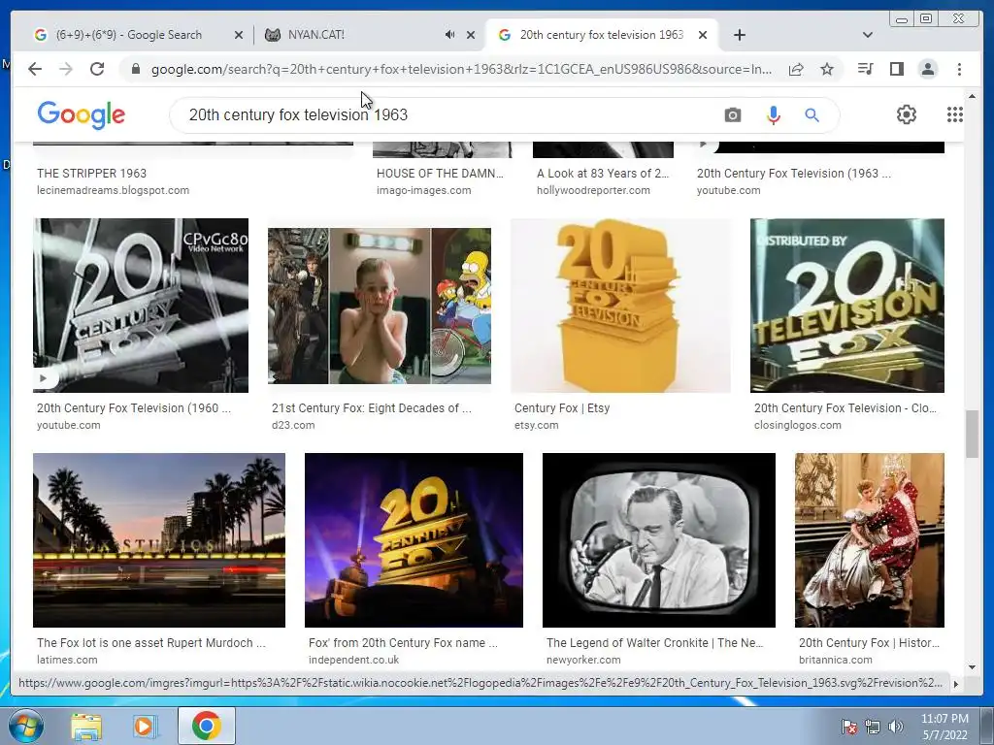Click the latimes.com source text
994x745 pixels.
tap(67, 660)
